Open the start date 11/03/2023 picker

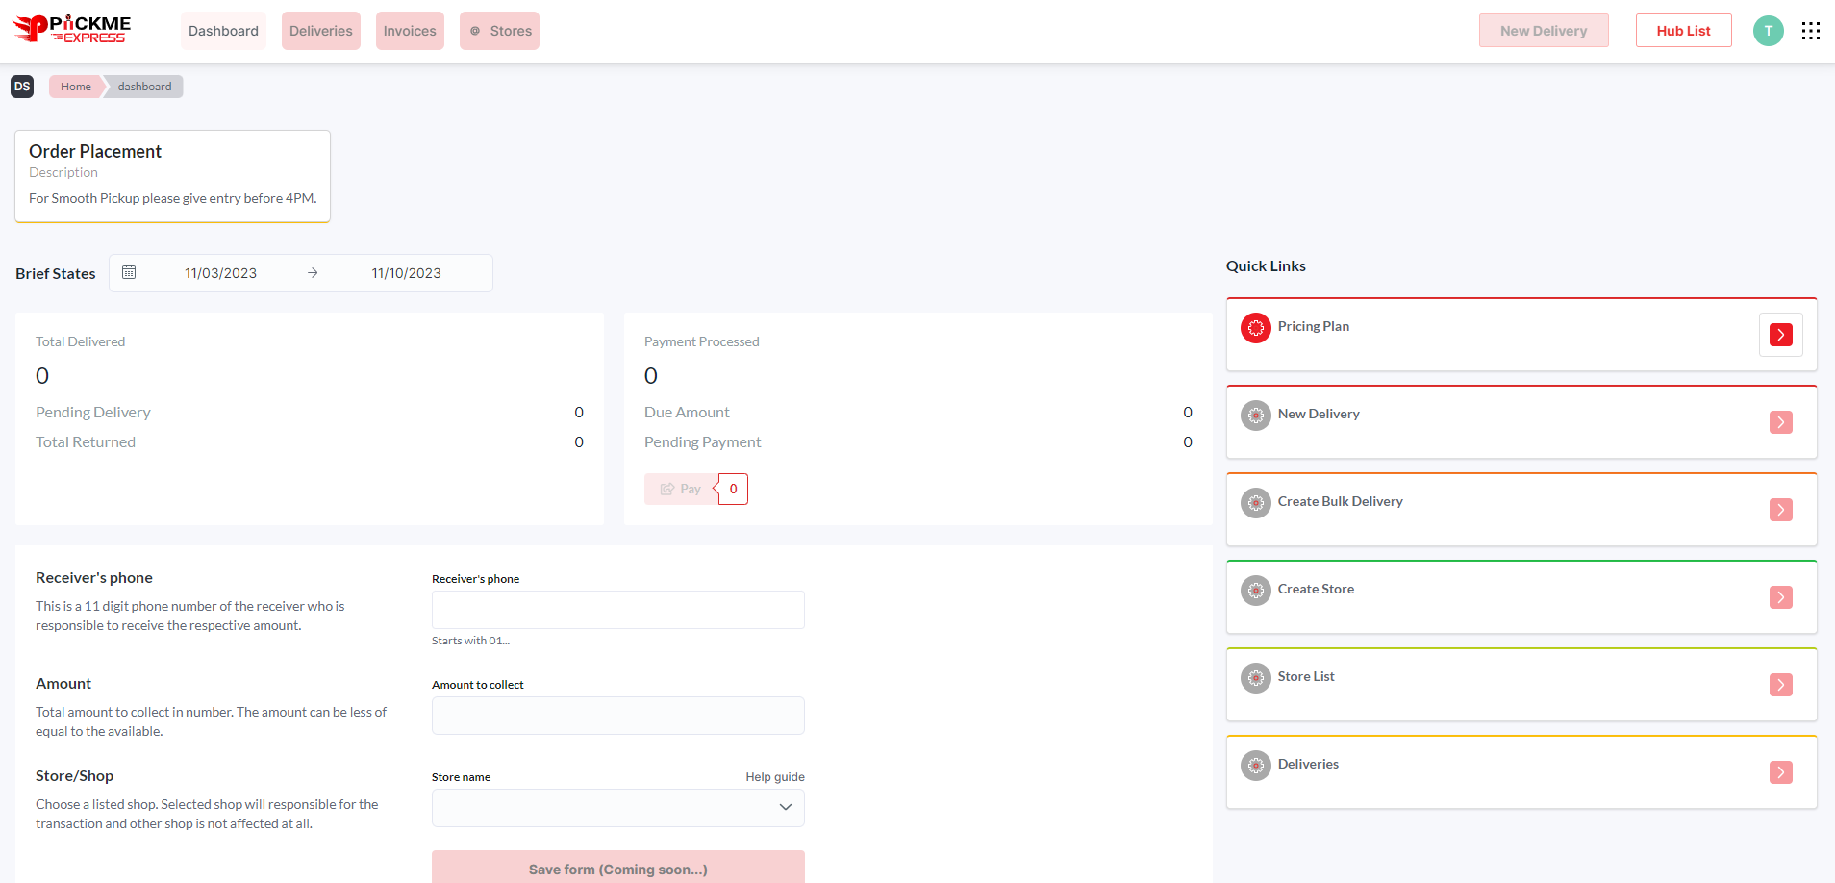(220, 273)
